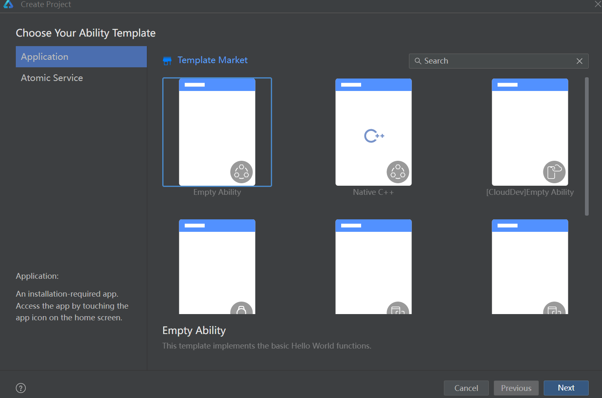Viewport: 602px width, 398px height.
Task: Open the Template Market link
Action: pyautogui.click(x=213, y=60)
